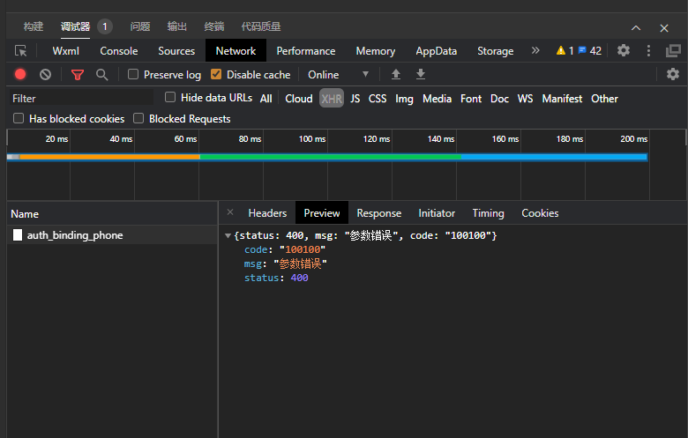Screen dimensions: 688x438
Task: Click the yellow warning count icon
Action: click(561, 50)
